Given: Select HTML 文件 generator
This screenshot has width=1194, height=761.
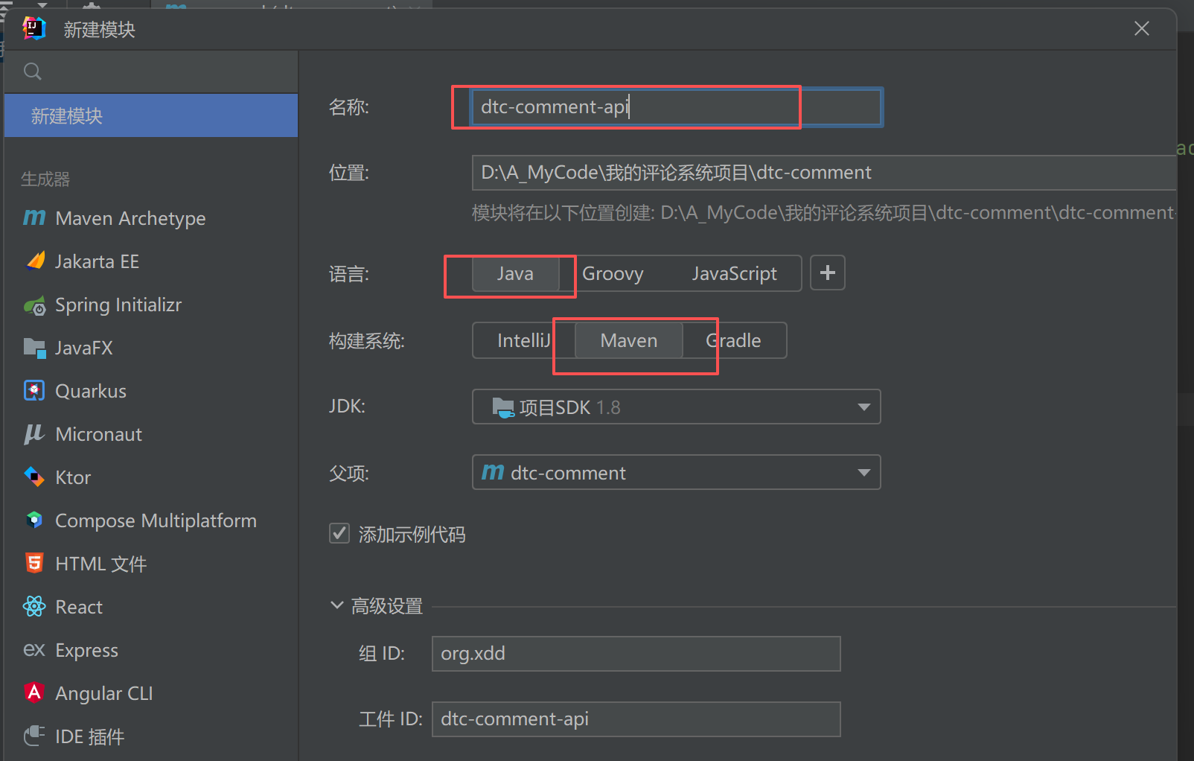Looking at the screenshot, I should 151,564.
